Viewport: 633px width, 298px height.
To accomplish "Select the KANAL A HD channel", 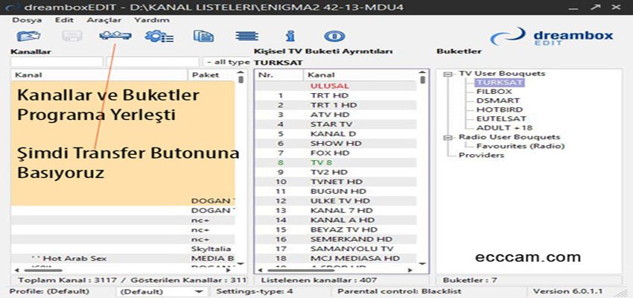I will tap(335, 220).
